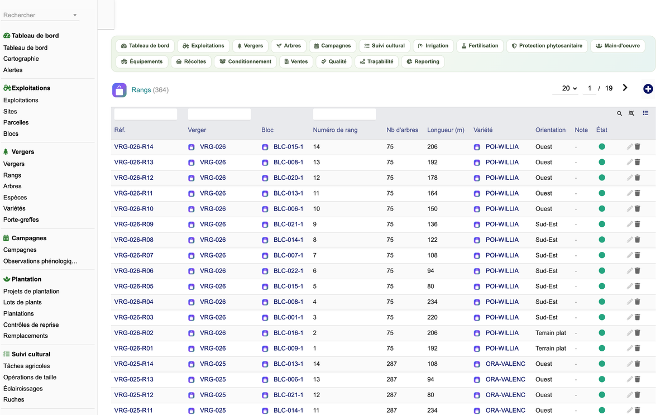Viewport: 670px width, 415px height.
Task: Switch to the Ventes tab
Action: pos(296,61)
